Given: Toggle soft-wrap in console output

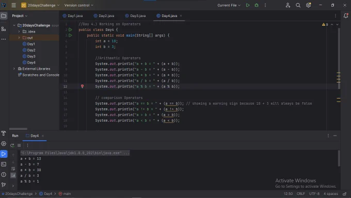Looking at the screenshot, I should click(x=13, y=169).
